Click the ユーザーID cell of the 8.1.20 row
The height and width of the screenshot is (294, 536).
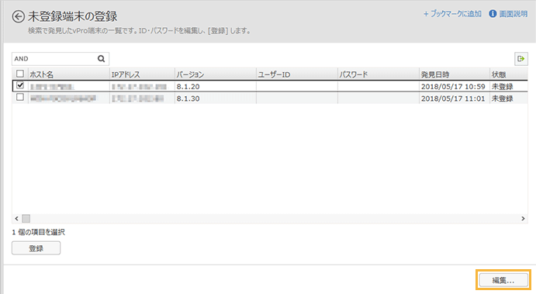(x=297, y=86)
